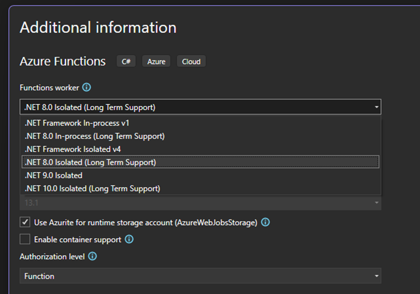
Task: Click info icon beside Enable container support
Action: (x=129, y=240)
